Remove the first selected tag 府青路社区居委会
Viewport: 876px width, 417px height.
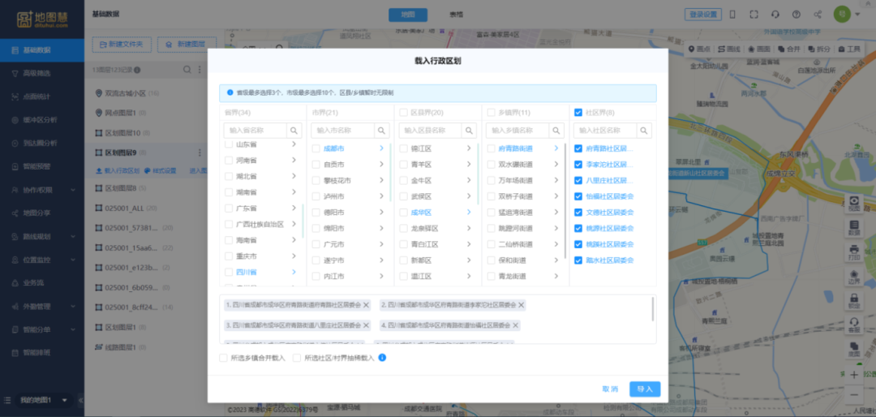[366, 305]
